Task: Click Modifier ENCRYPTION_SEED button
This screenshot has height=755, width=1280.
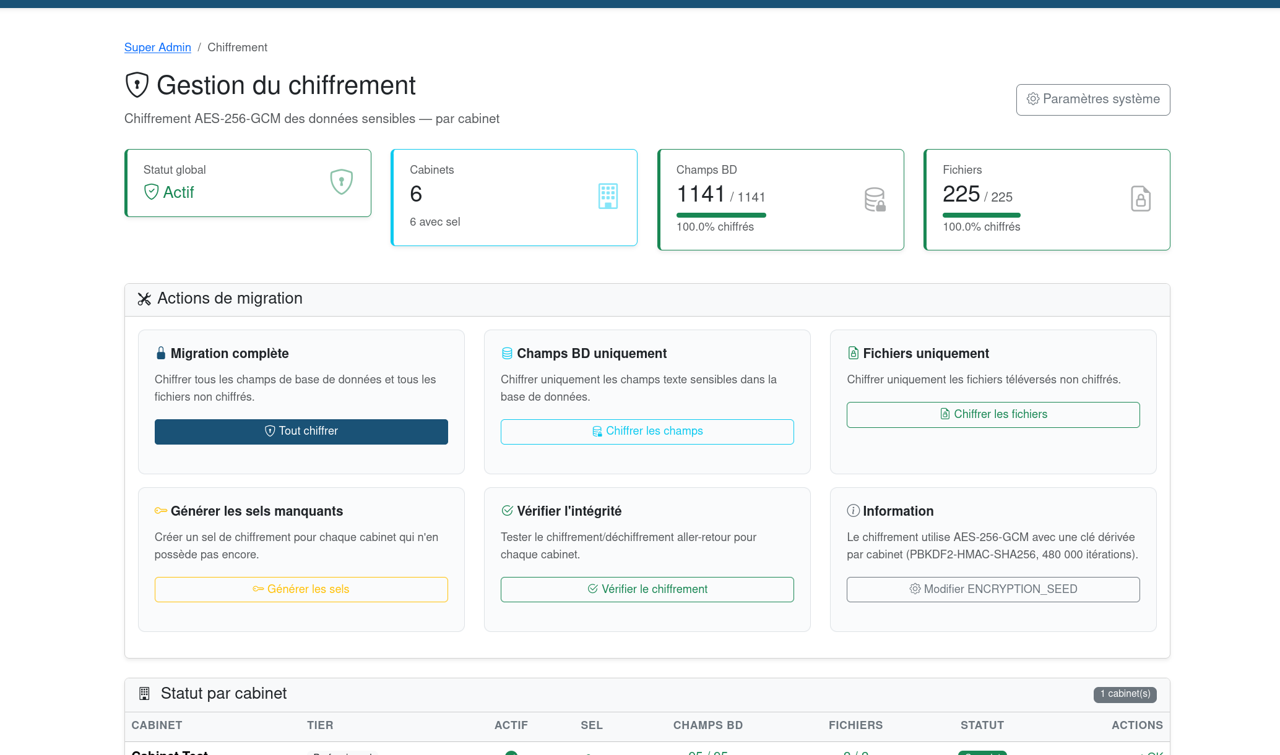Action: click(x=993, y=589)
